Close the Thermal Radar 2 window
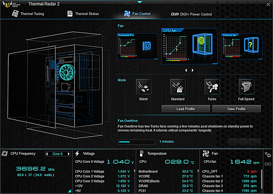Viewport: 273px width, 194px height. pos(268,5)
